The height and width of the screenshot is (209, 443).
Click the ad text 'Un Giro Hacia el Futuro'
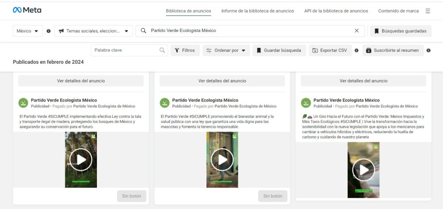pos(363,127)
